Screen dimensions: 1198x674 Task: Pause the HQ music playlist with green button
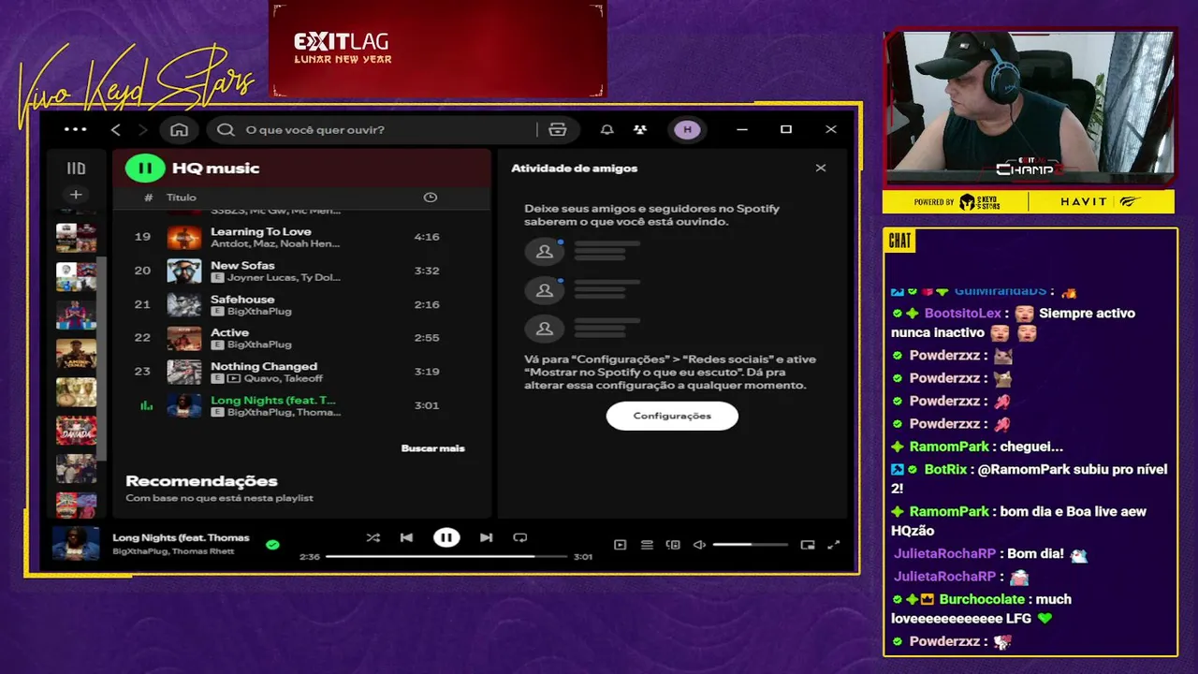(145, 168)
